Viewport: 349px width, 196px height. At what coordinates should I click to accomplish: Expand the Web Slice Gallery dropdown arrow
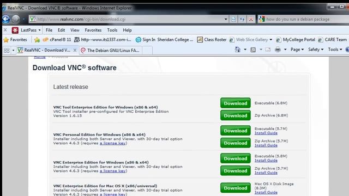tap(271, 40)
